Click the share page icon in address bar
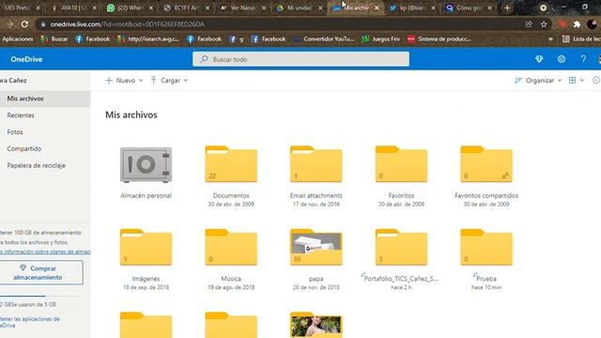Image resolution: width=601 pixels, height=338 pixels. (529, 24)
